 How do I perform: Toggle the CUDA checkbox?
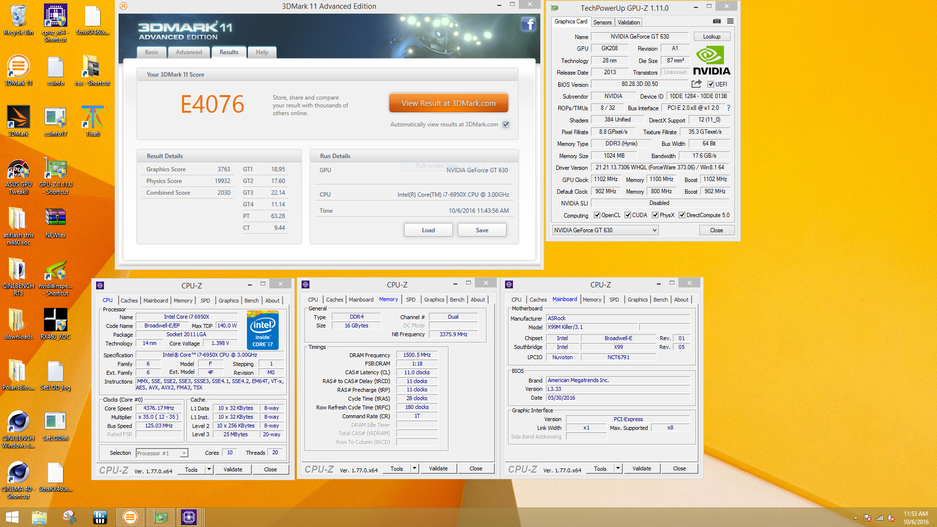pos(628,215)
